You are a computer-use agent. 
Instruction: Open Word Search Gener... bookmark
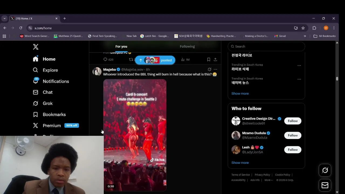pos(34,36)
